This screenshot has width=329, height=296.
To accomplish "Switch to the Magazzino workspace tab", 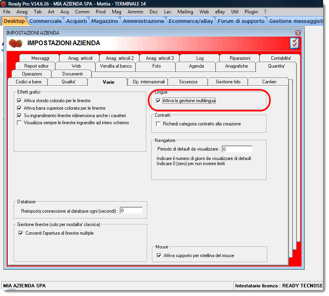I will tap(105, 21).
